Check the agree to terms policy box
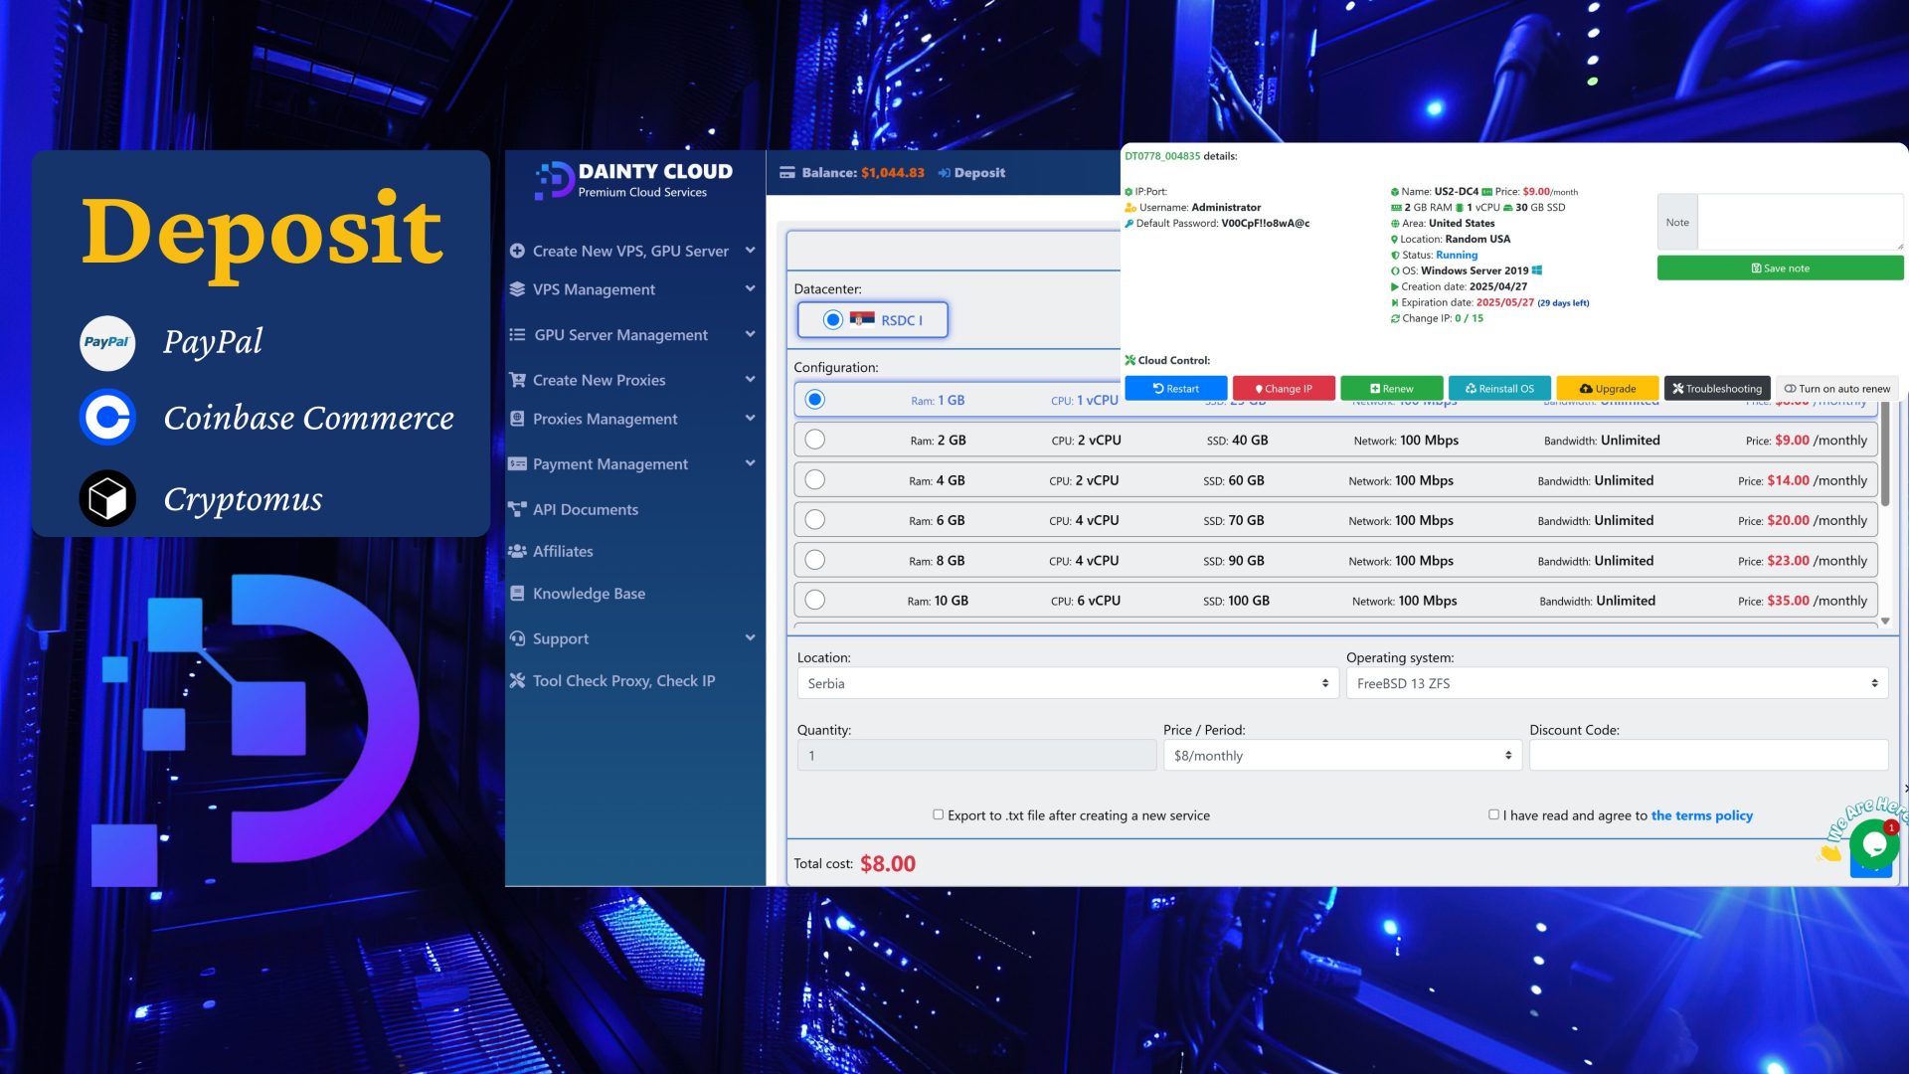Viewport: 1909px width, 1074px height. tap(1493, 814)
